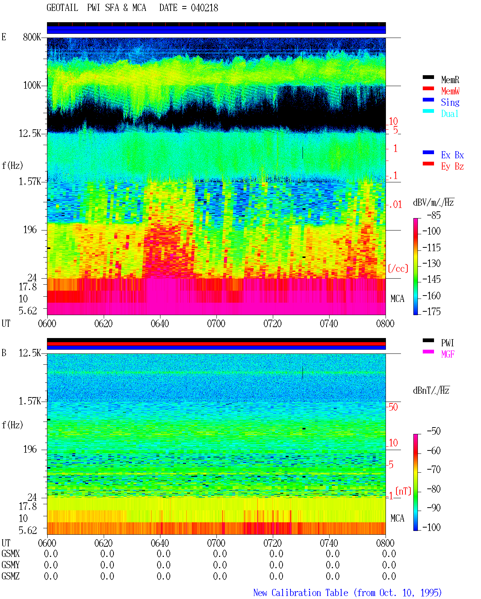Click the DATE = 040218 label

[189, 8]
